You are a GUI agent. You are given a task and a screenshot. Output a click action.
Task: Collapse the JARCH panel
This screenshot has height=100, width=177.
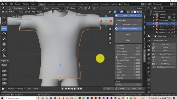tap(2, 61)
